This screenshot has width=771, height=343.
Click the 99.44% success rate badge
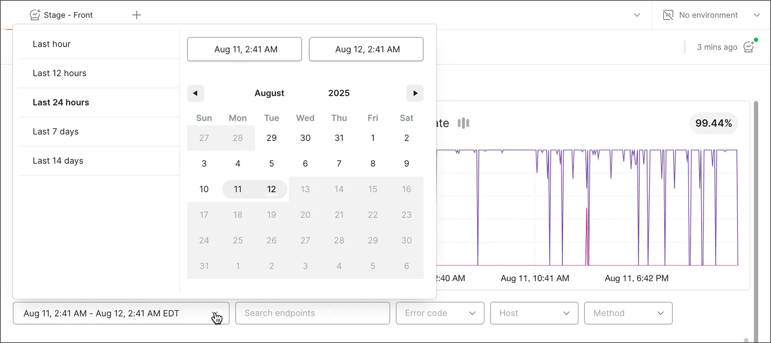[714, 123]
